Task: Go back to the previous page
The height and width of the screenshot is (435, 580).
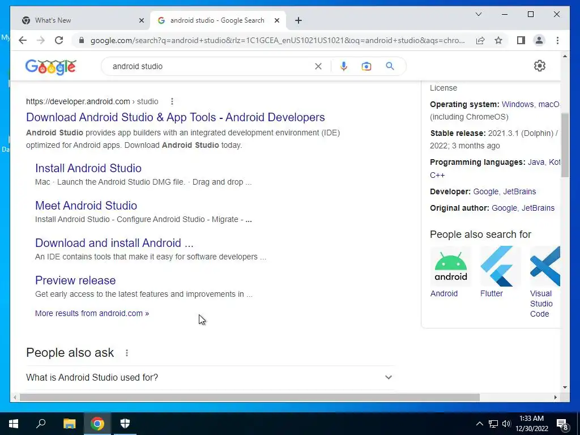Action: click(x=23, y=40)
